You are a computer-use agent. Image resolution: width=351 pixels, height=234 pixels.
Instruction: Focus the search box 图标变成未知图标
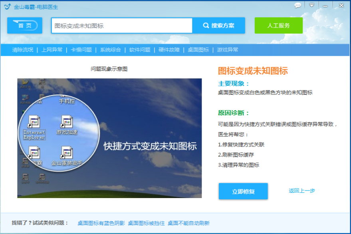tap(122, 26)
